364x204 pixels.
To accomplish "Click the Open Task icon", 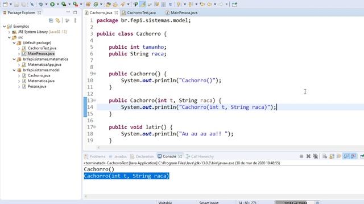I will [115, 4].
